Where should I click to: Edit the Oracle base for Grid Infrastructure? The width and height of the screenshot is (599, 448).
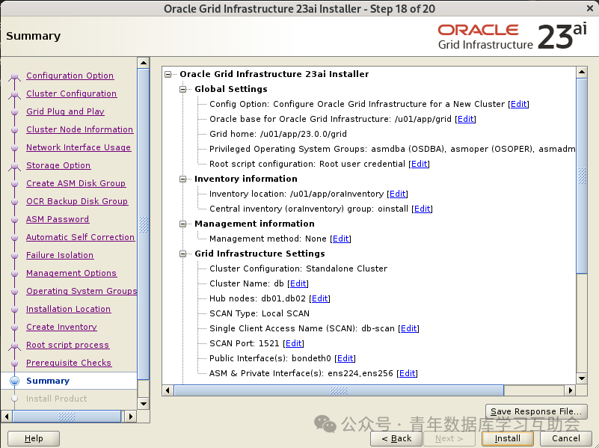click(465, 119)
